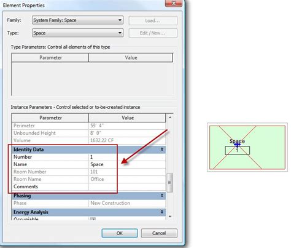The height and width of the screenshot is (248, 291).
Task: Click the Load... button
Action: 153,20
